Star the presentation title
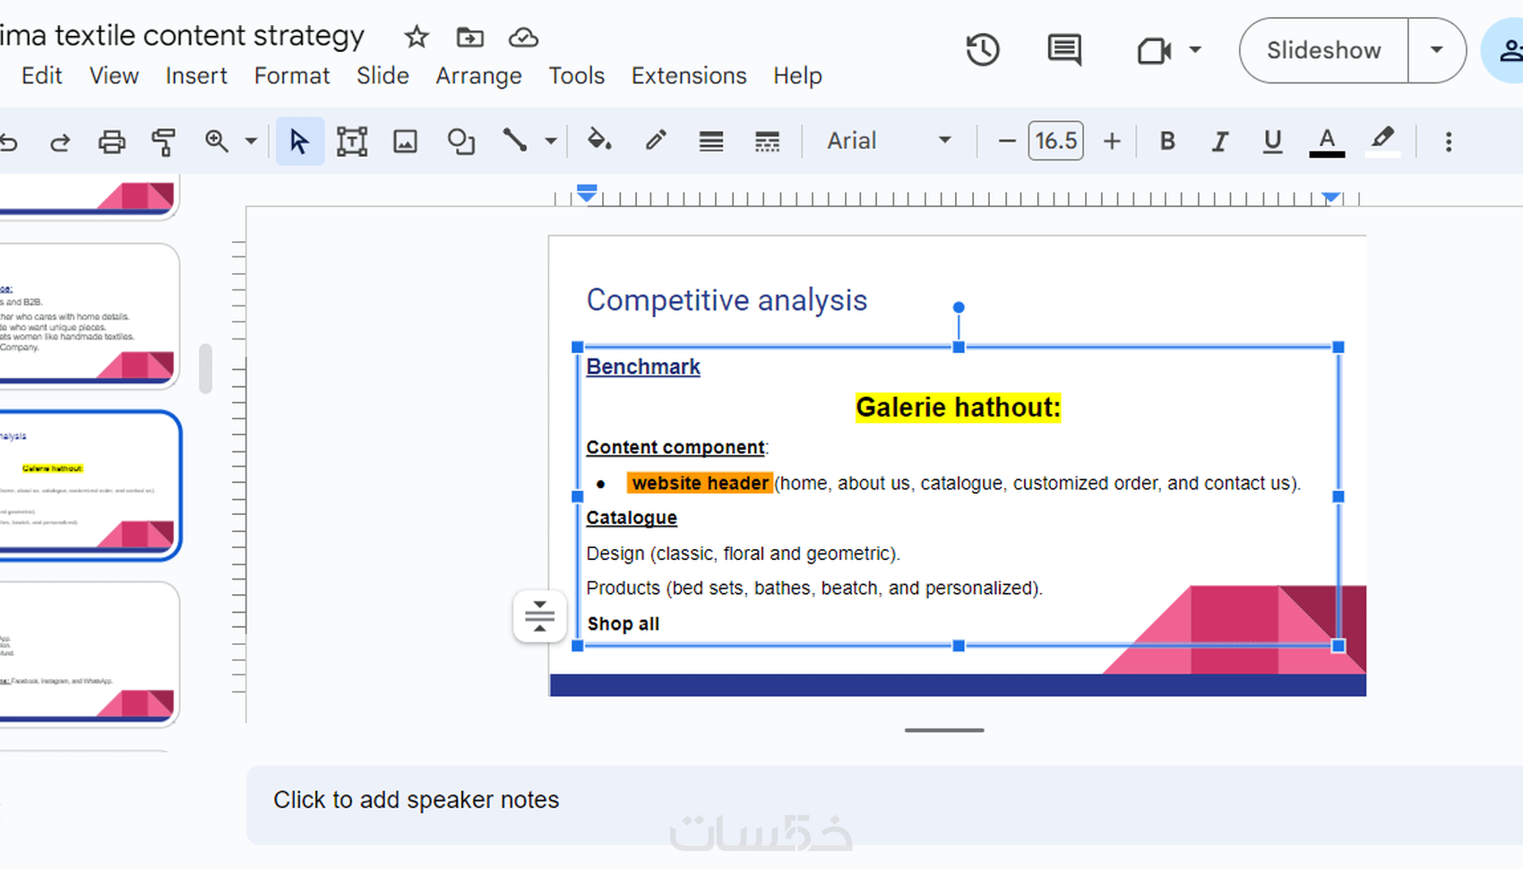 coord(417,37)
